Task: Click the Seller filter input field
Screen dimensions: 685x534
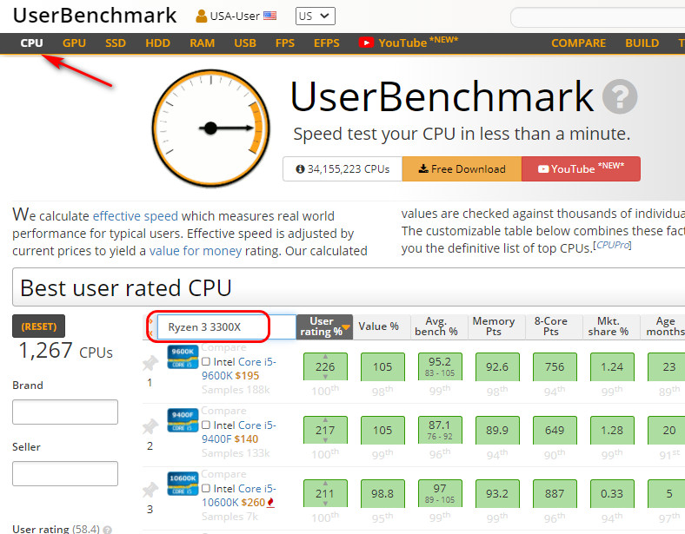Action: 65,473
